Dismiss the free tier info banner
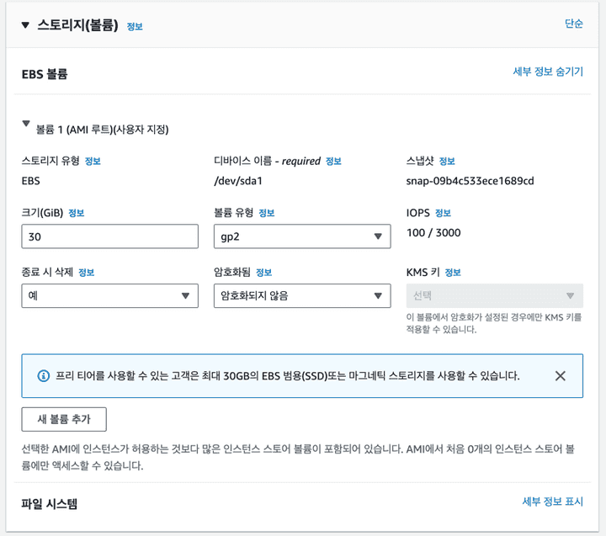606x536 pixels. [x=561, y=376]
